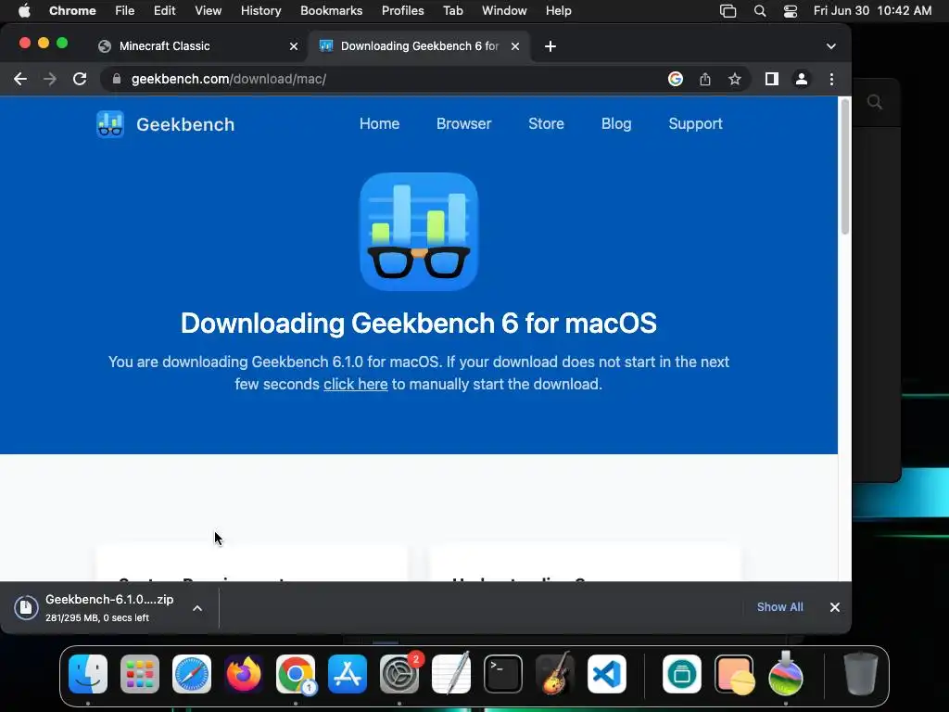949x712 pixels.
Task: Open the Window menu
Action: coord(504,11)
